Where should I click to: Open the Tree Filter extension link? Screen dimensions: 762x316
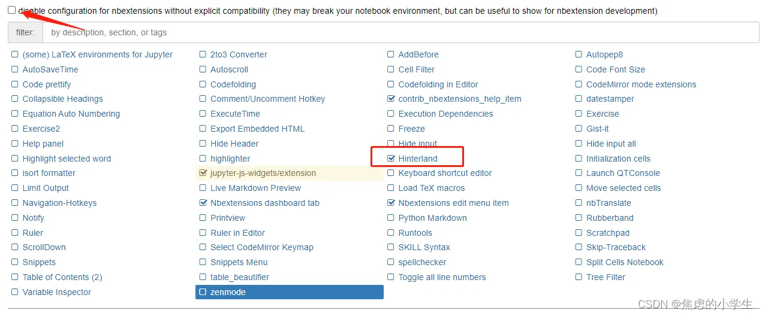point(606,277)
